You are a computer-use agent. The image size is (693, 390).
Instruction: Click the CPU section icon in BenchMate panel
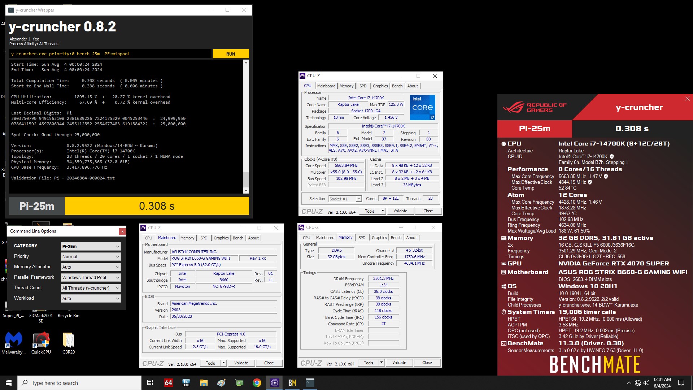pyautogui.click(x=504, y=144)
